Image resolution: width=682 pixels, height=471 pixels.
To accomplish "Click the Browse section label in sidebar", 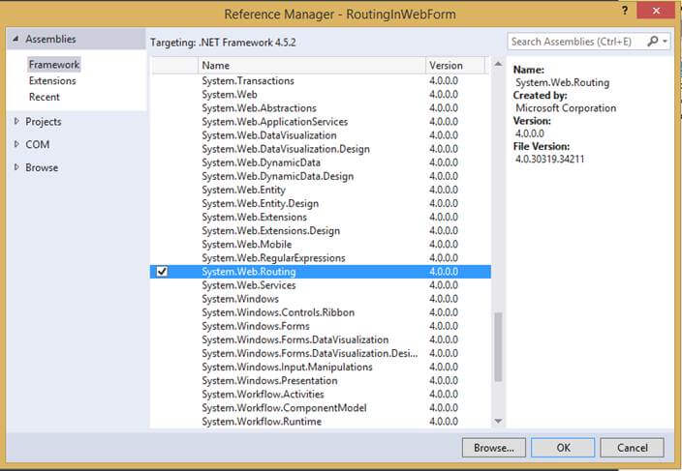I will click(42, 167).
